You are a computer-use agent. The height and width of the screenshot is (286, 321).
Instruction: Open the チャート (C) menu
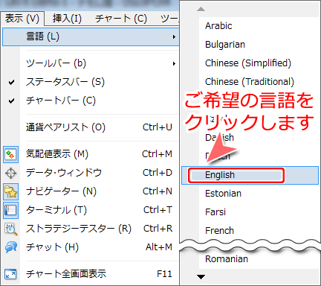click(x=121, y=19)
